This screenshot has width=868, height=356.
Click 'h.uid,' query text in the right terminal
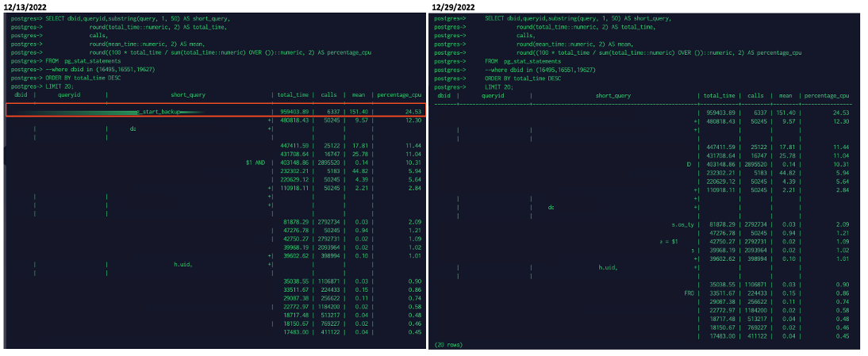tap(608, 268)
